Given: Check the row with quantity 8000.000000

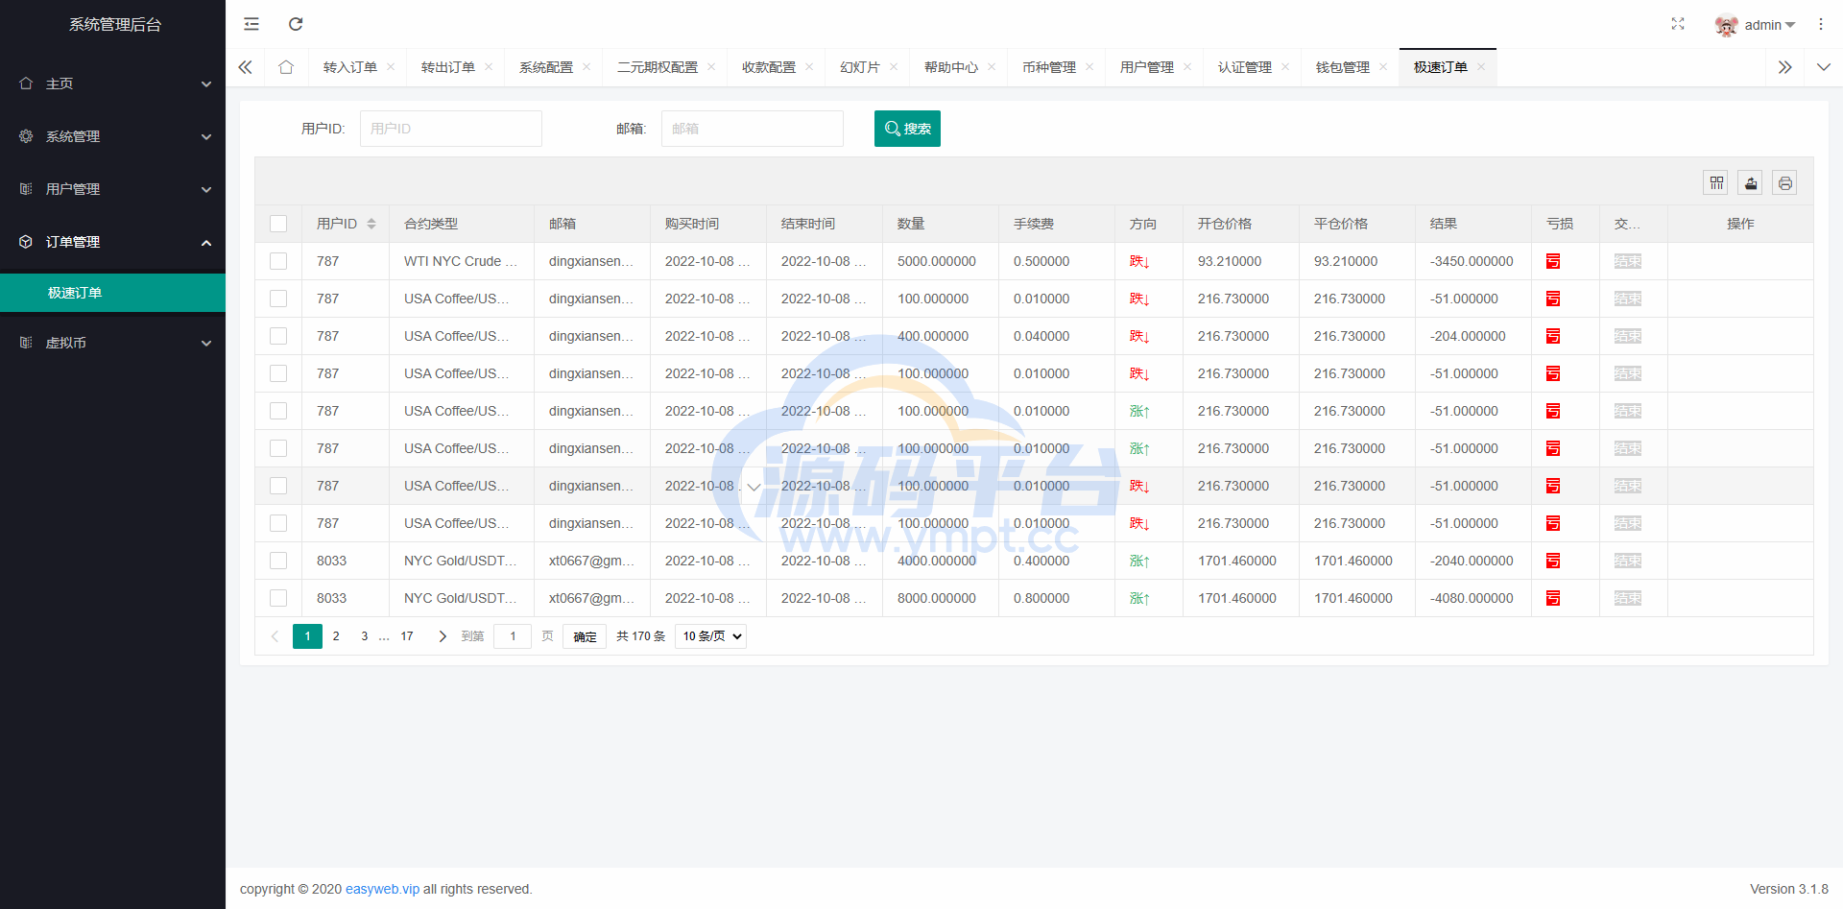Looking at the screenshot, I should tap(278, 598).
